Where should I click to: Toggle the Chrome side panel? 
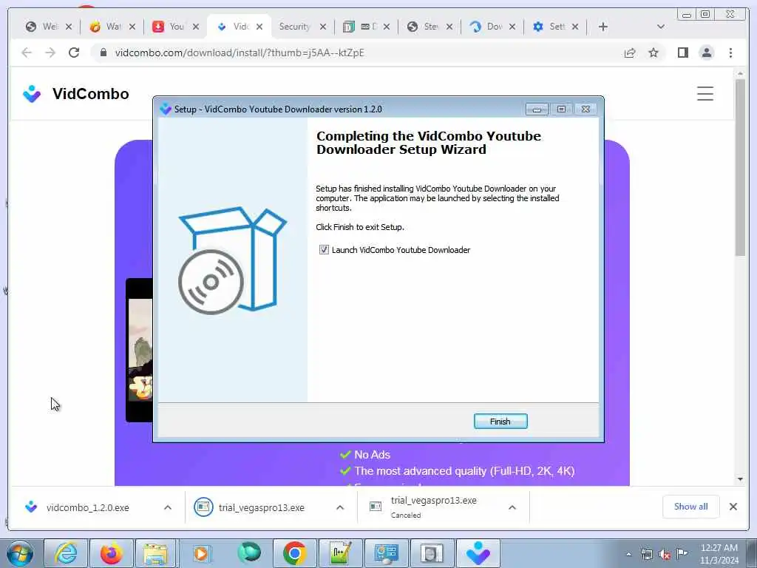(x=682, y=53)
